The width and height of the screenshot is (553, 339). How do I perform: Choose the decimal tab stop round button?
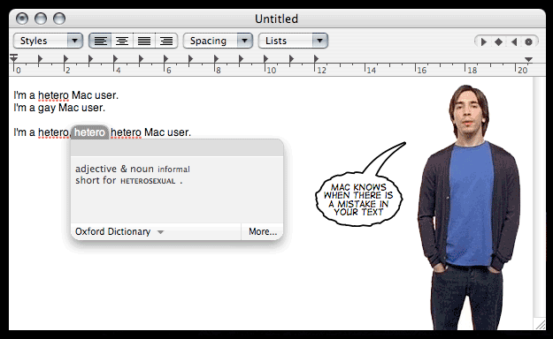point(528,41)
